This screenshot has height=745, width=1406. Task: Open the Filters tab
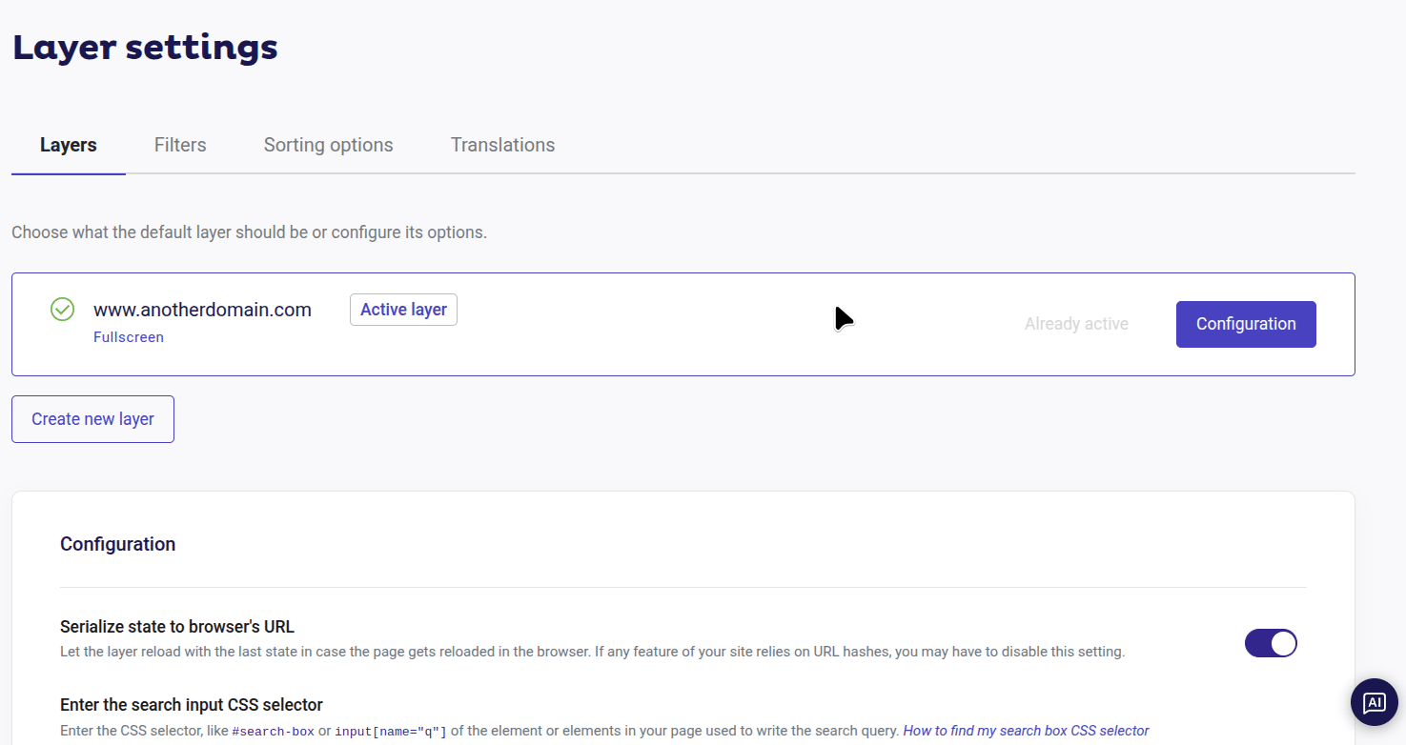point(180,145)
